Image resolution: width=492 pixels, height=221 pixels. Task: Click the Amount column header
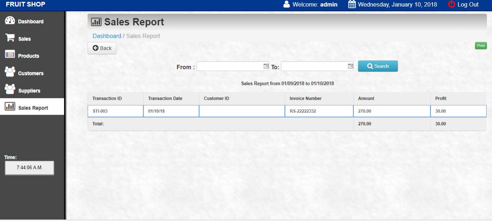click(x=392, y=98)
